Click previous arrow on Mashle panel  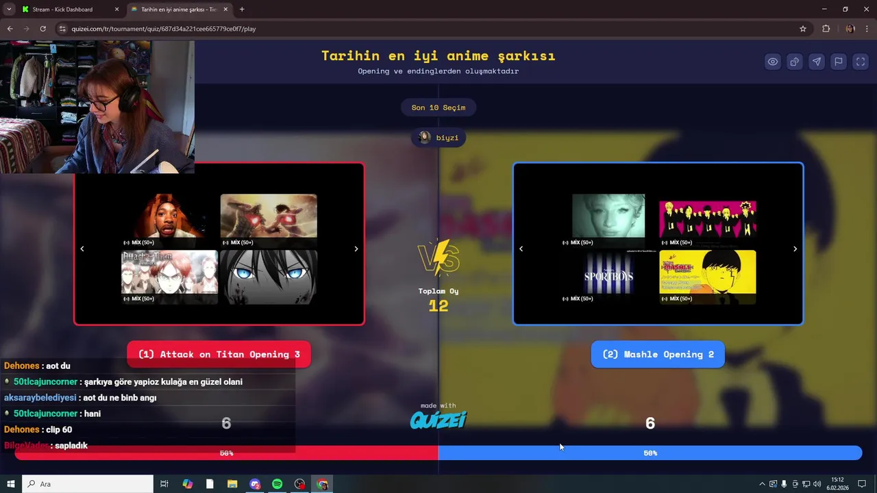[x=521, y=249]
